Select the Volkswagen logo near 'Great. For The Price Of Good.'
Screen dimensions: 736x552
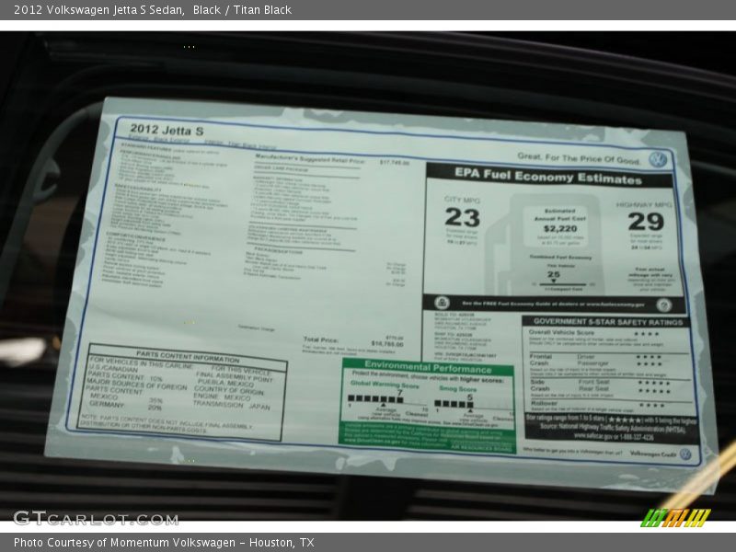click(657, 158)
